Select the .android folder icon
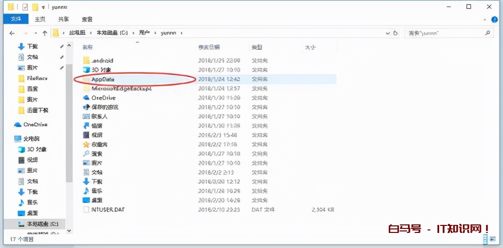 tap(86, 60)
